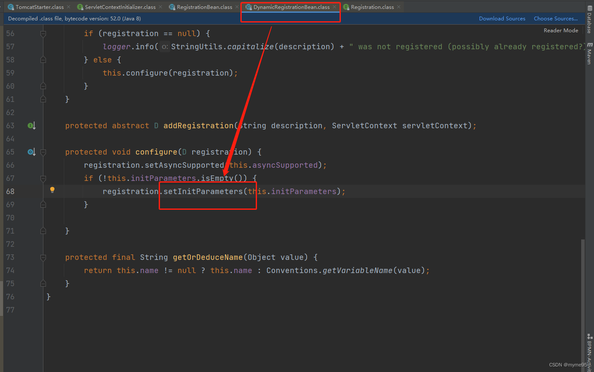Click line number 68 in the gutter

[10, 191]
